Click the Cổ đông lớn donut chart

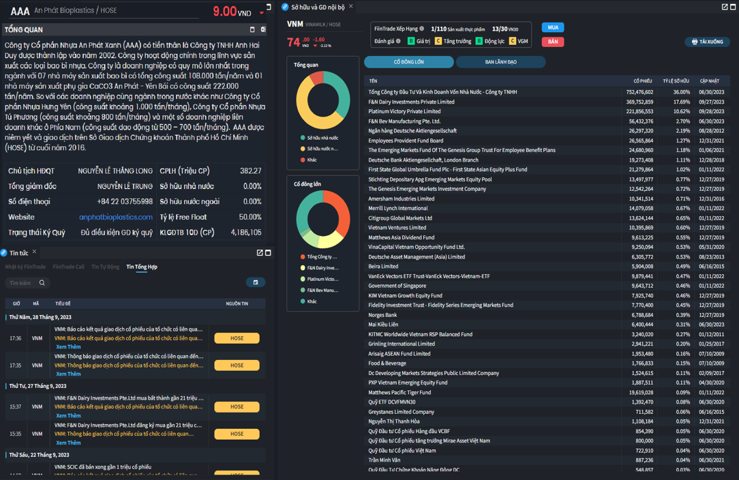(x=323, y=220)
